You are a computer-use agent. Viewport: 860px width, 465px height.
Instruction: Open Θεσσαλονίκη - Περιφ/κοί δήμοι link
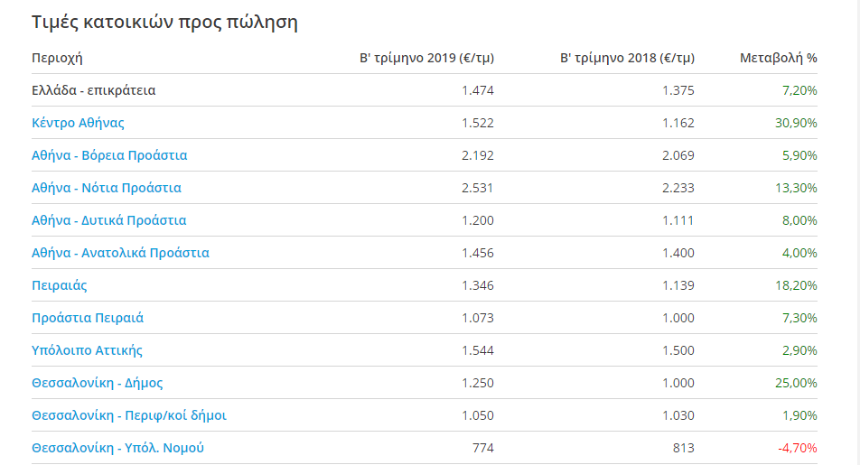(129, 415)
